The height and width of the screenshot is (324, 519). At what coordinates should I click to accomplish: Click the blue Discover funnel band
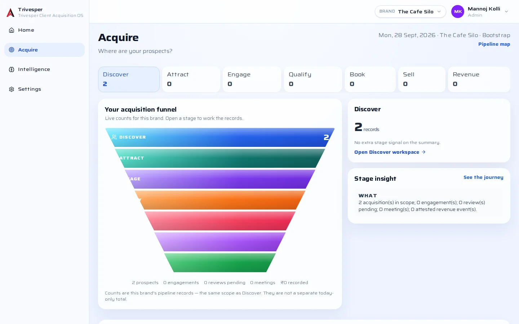click(x=220, y=137)
